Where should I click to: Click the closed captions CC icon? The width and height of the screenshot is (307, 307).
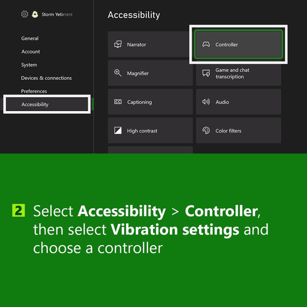point(118,102)
